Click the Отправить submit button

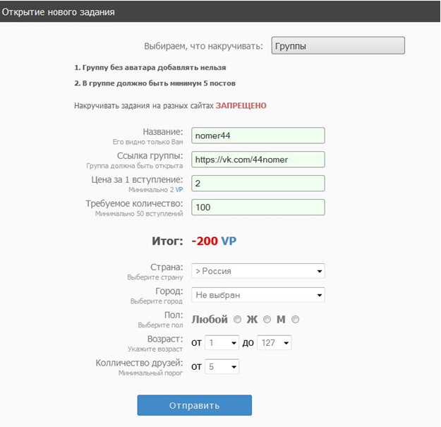pos(194,405)
